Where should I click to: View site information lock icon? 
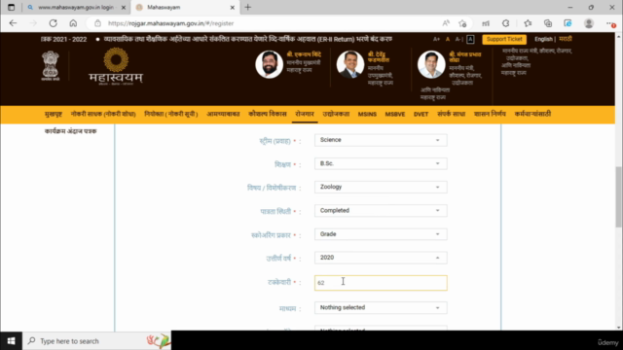(x=97, y=23)
